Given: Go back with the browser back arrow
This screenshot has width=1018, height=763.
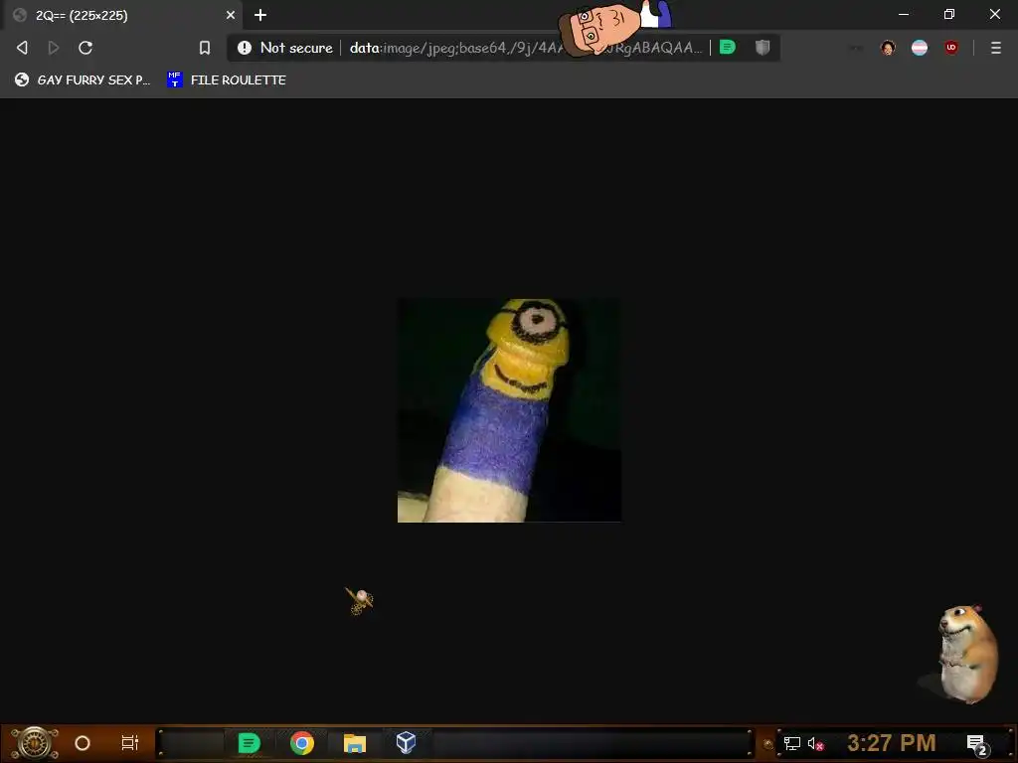Looking at the screenshot, I should (22, 48).
